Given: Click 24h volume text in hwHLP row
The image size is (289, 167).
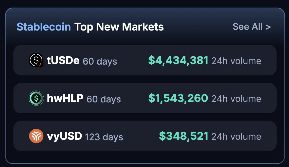Looking at the screenshot, I should [236, 99].
